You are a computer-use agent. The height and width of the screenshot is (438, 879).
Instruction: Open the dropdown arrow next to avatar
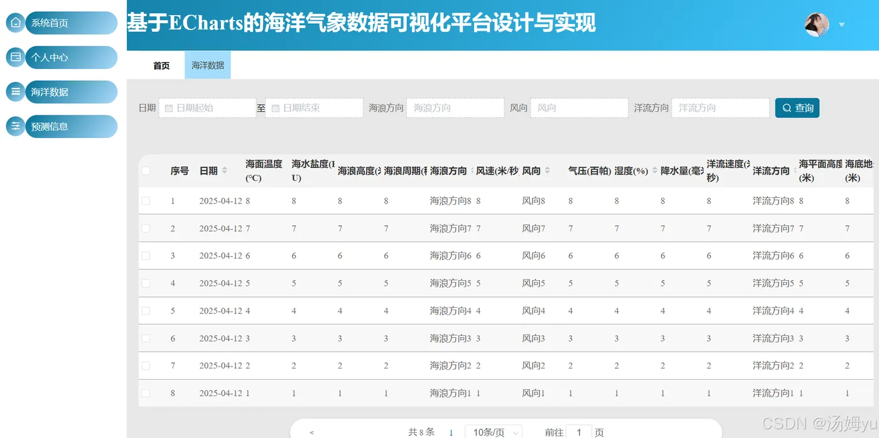coord(842,25)
